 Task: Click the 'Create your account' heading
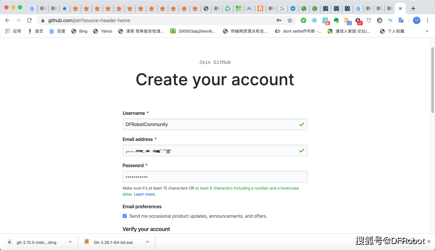tap(215, 80)
